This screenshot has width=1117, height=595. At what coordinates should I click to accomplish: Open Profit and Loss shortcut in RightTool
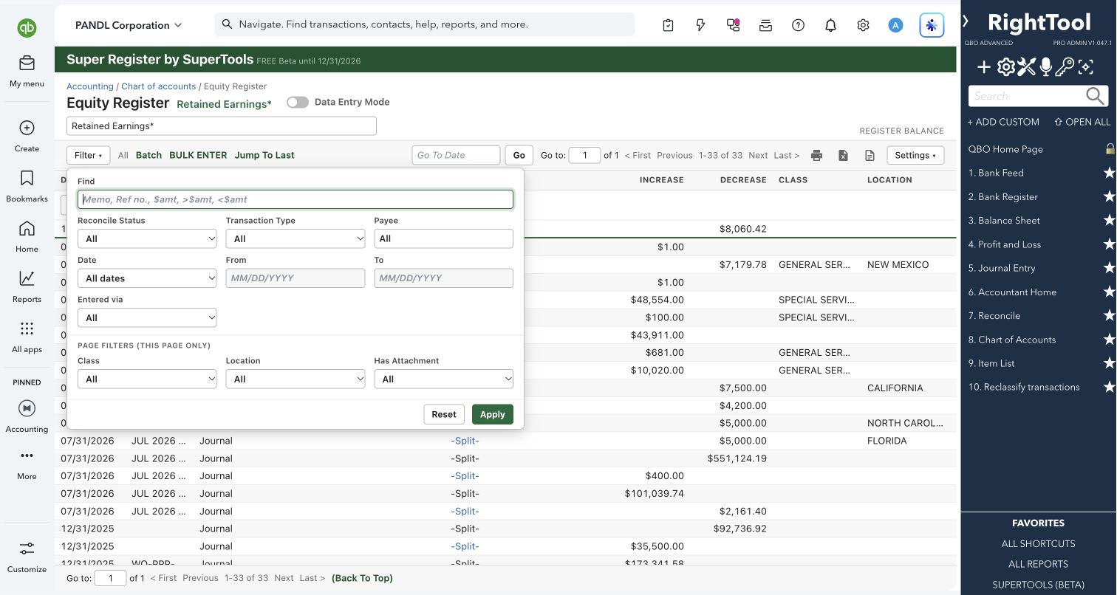[x=1004, y=244]
